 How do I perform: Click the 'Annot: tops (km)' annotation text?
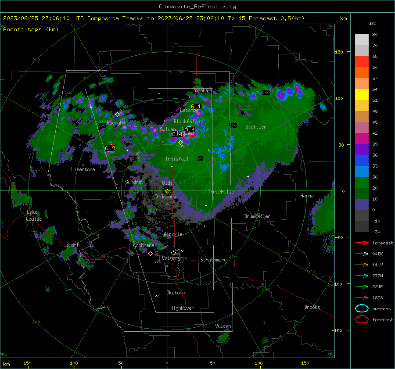click(x=31, y=29)
